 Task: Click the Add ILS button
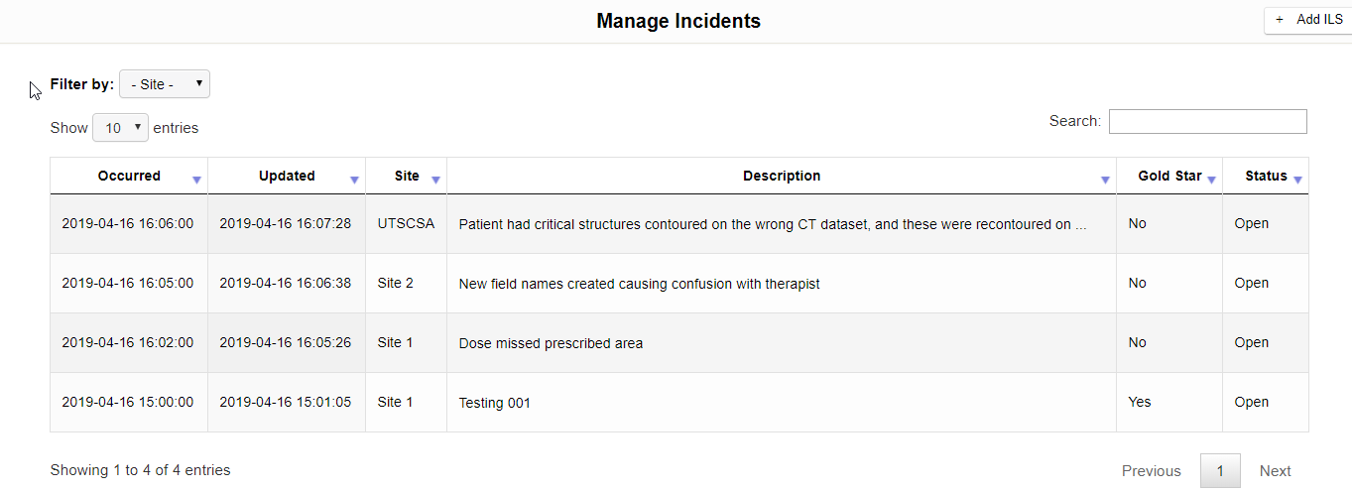[x=1309, y=20]
